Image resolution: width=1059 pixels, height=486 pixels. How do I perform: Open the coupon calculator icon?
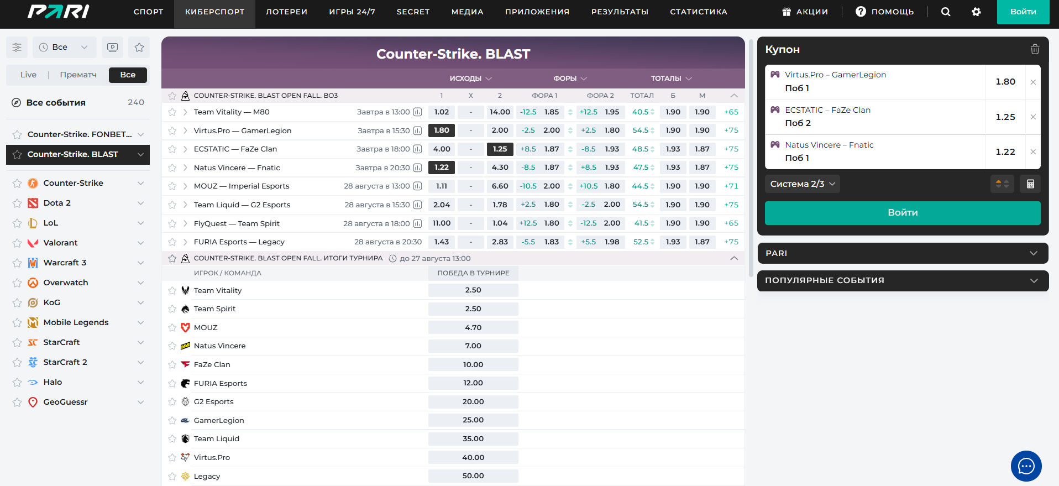(x=1030, y=184)
